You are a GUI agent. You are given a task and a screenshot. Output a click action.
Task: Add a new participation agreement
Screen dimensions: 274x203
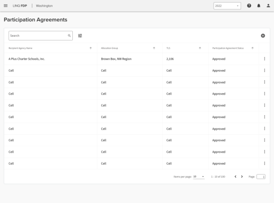[263, 36]
